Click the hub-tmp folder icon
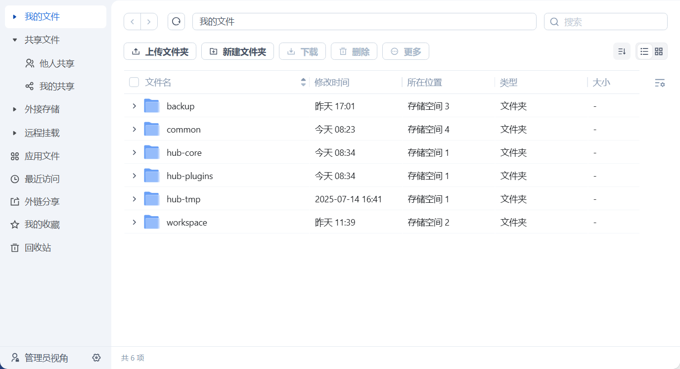The height and width of the screenshot is (369, 680). (x=151, y=199)
